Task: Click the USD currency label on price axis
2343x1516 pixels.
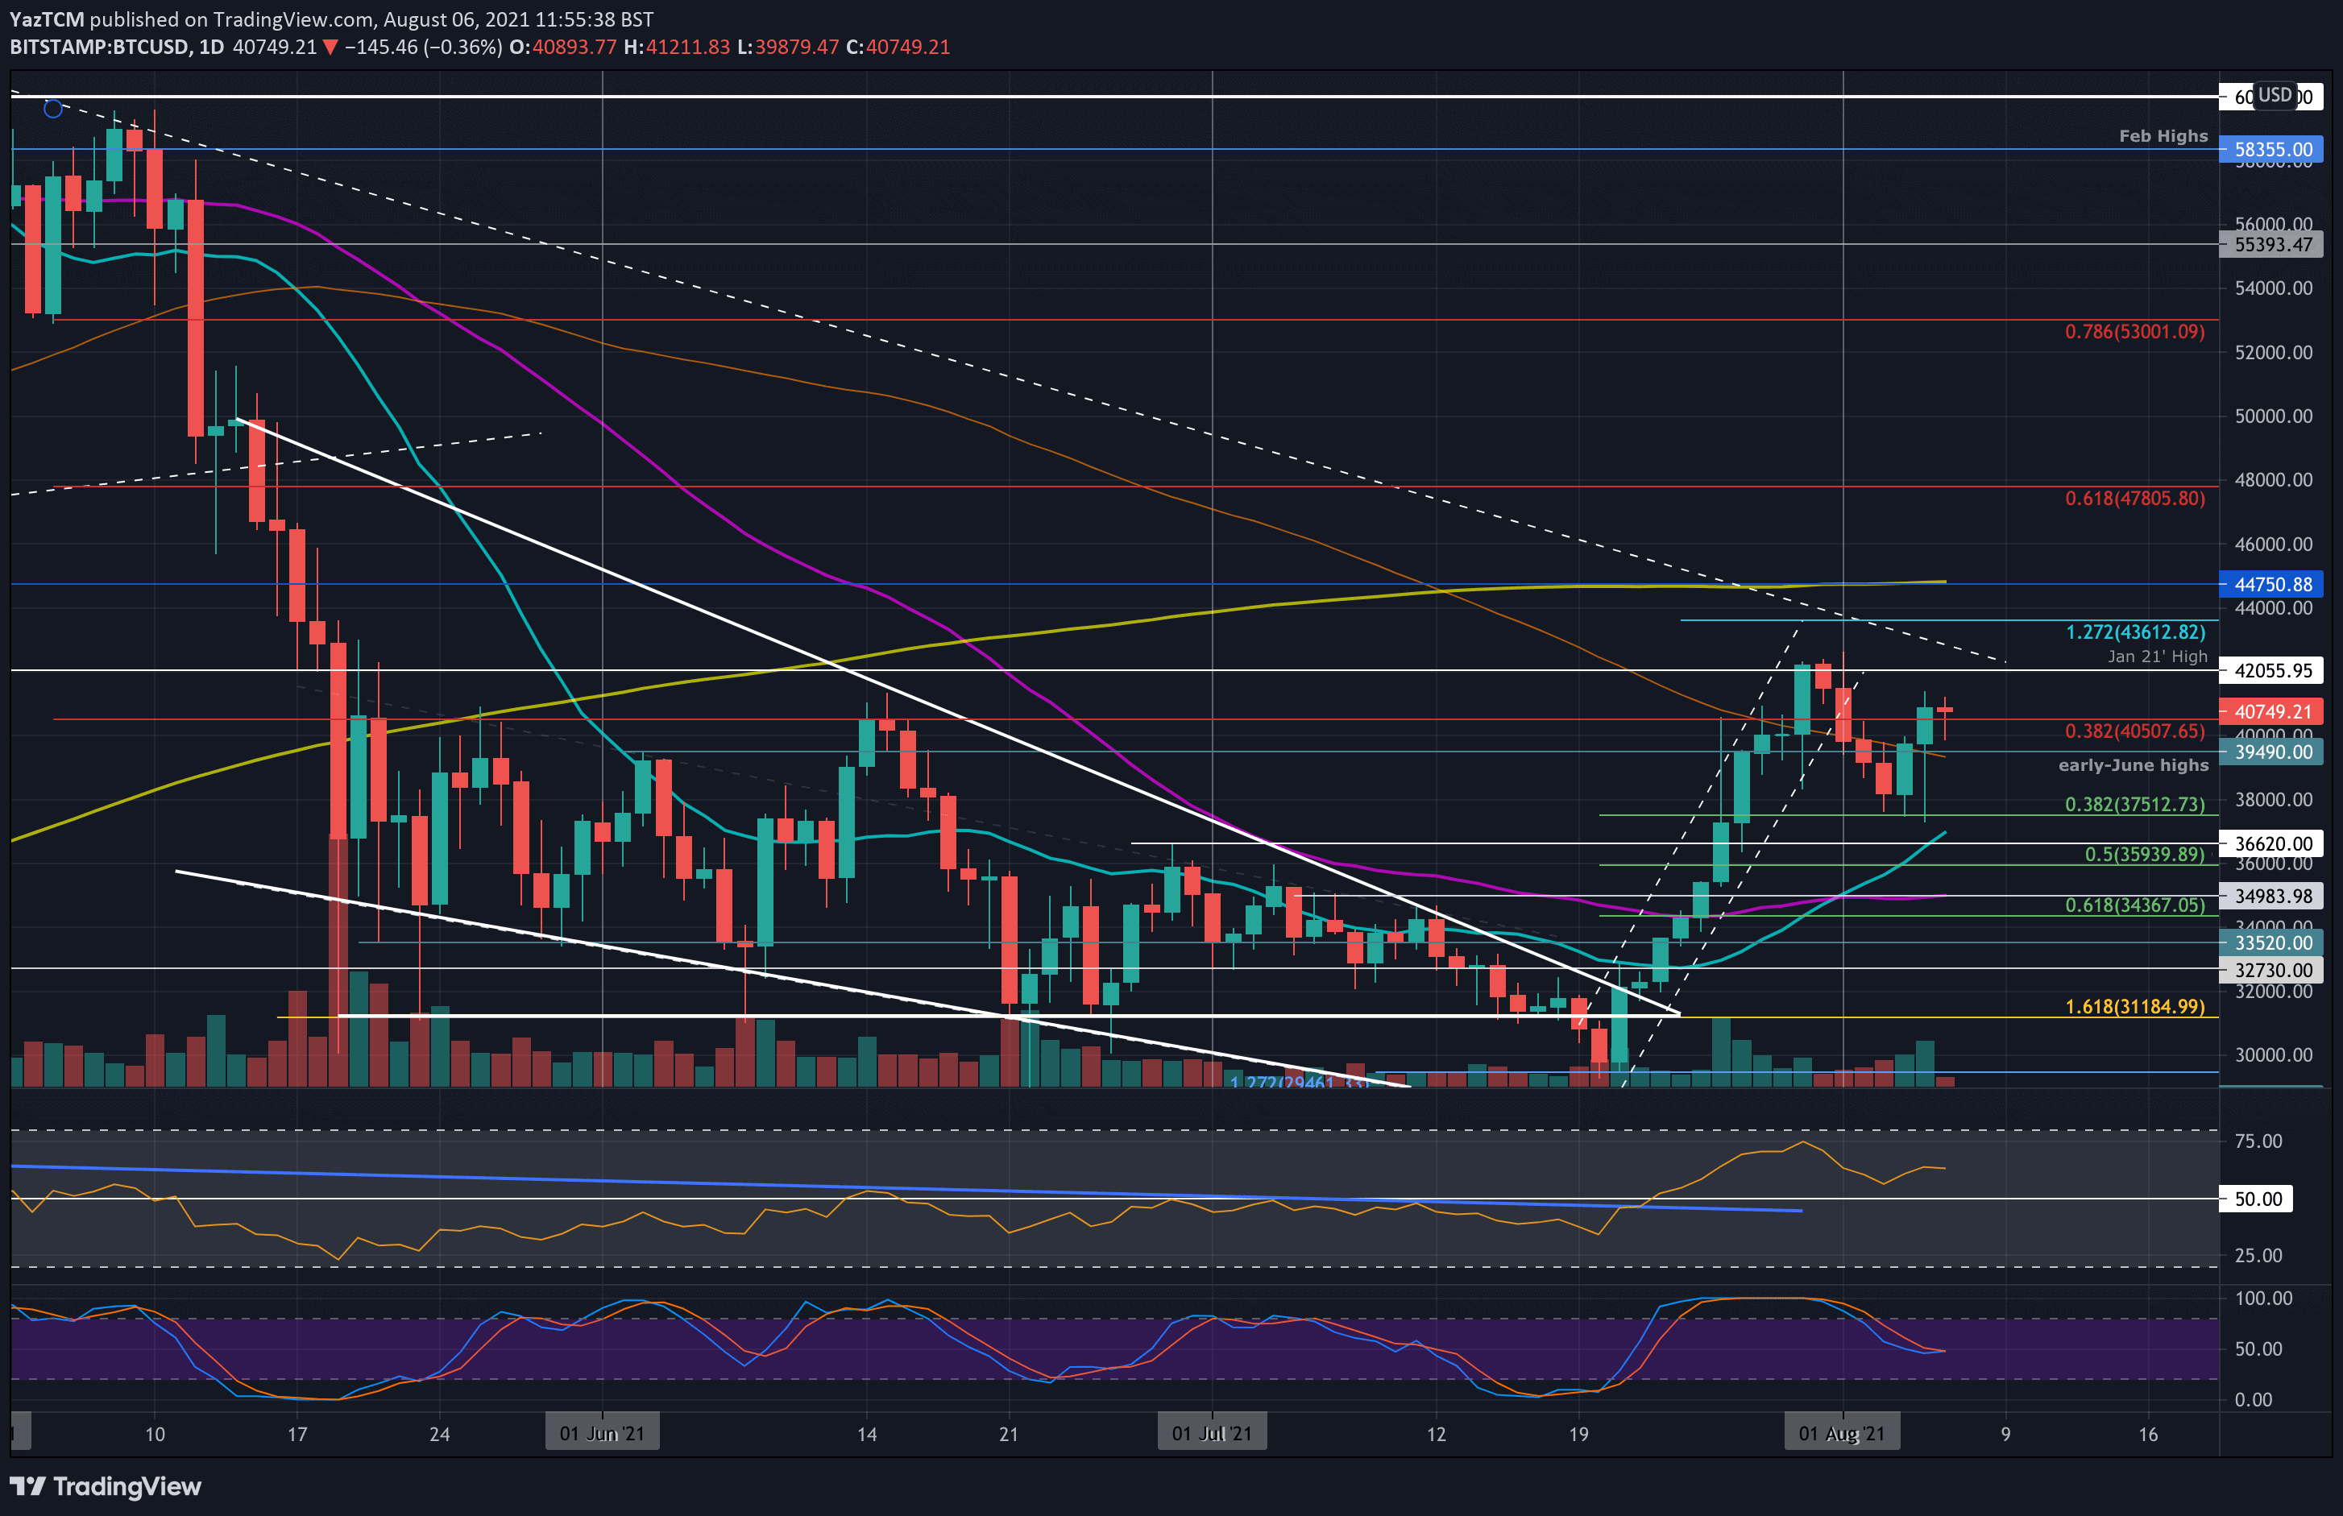Action: pos(2275,96)
